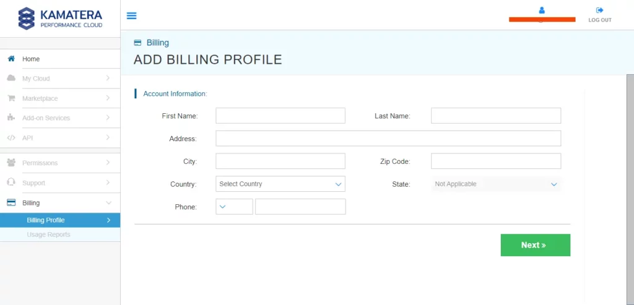Click the My Cloud cloud icon

(11, 79)
